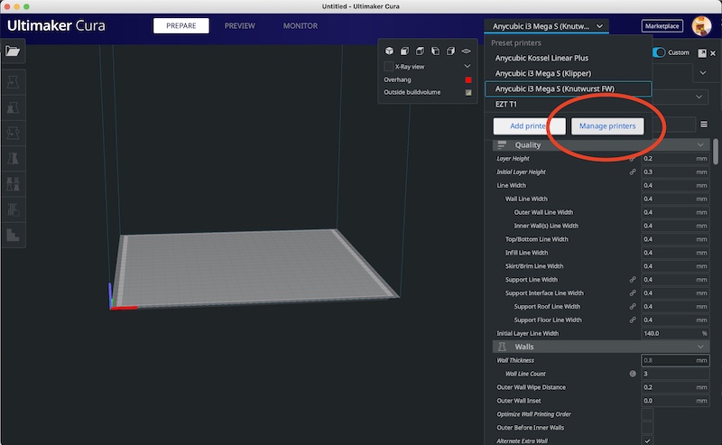The width and height of the screenshot is (722, 445).
Task: Click the "Outer Wall Line Width" setting label
Action: [x=543, y=212]
